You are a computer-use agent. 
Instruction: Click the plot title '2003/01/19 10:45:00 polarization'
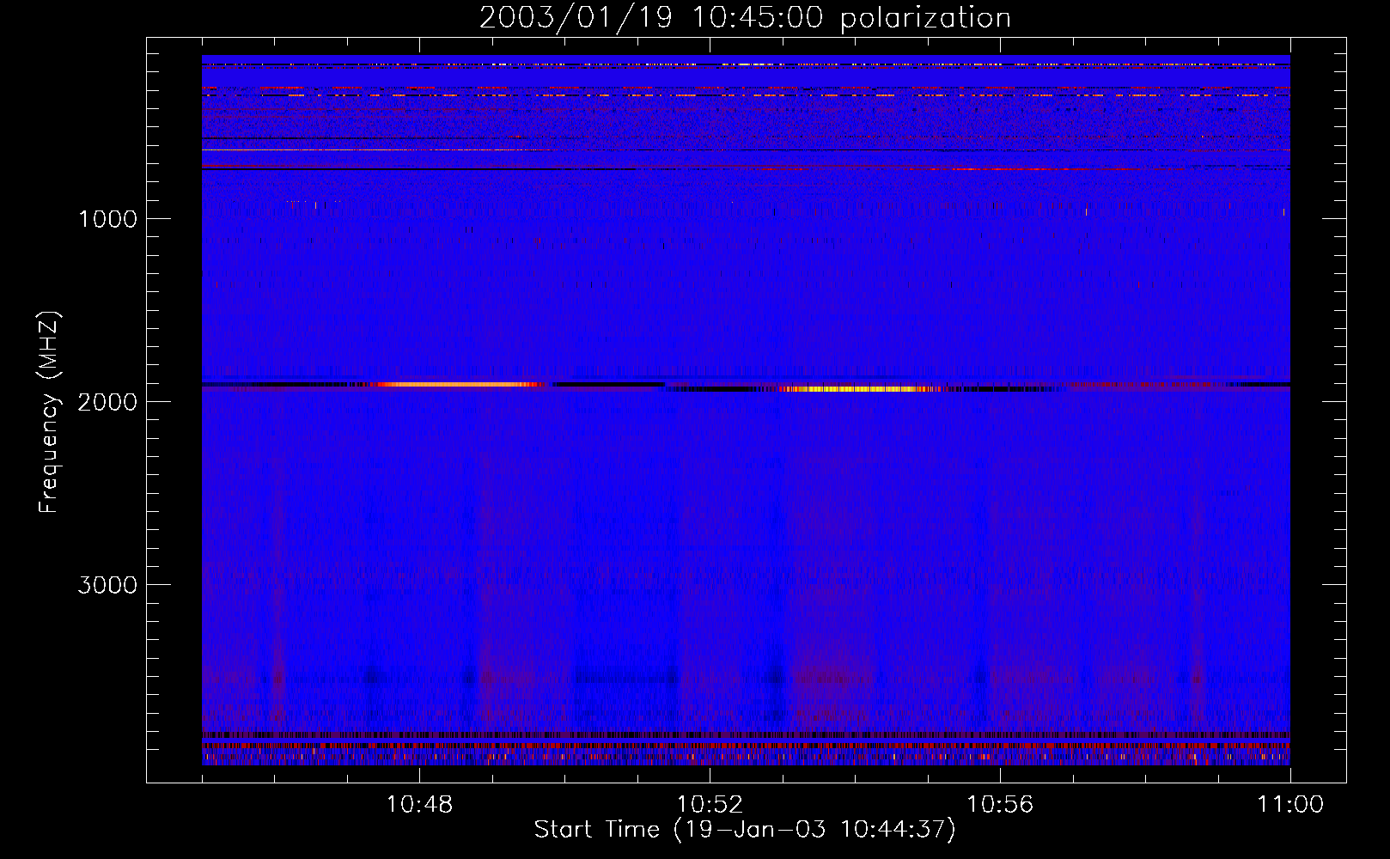745,18
